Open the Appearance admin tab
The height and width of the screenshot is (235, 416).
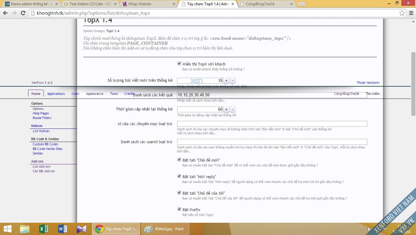tap(95, 94)
